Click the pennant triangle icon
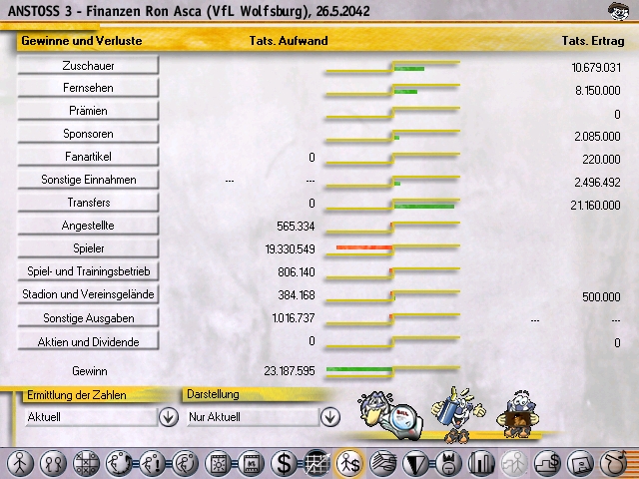Screen dimensions: 639x479 tap(415, 463)
